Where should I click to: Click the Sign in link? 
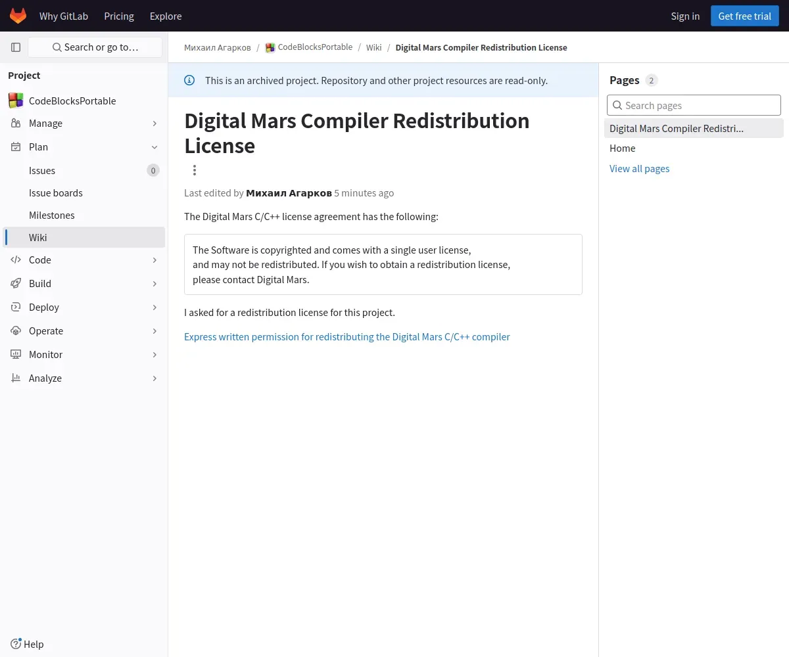pos(685,16)
